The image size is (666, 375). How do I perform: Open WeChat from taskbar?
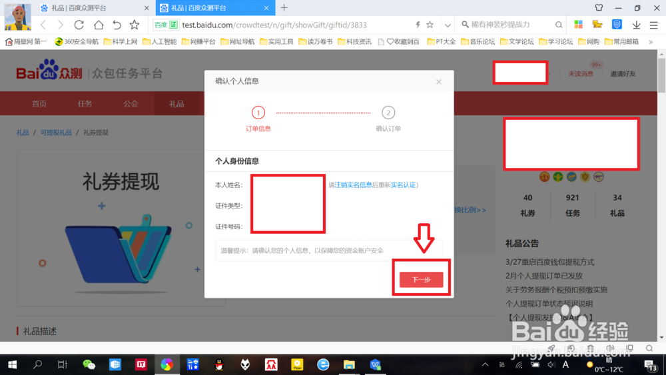pos(89,364)
